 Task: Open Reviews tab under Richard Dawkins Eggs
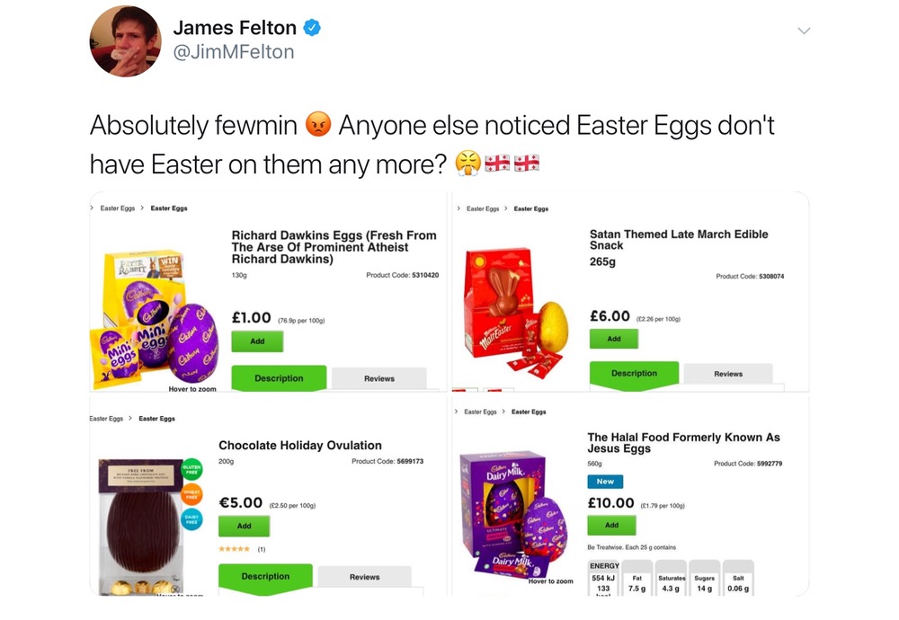pyautogui.click(x=378, y=378)
